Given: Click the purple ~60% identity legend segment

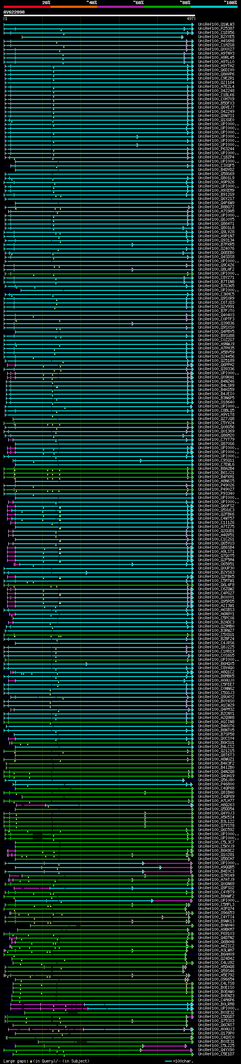Looking at the screenshot, I should coord(121,7).
